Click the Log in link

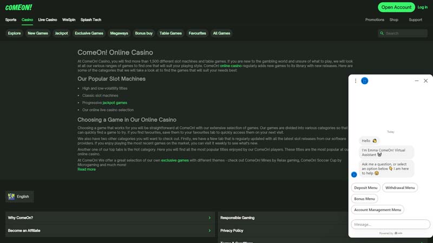pyautogui.click(x=423, y=7)
